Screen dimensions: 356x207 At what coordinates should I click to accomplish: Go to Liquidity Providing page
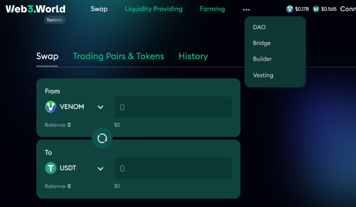154,9
